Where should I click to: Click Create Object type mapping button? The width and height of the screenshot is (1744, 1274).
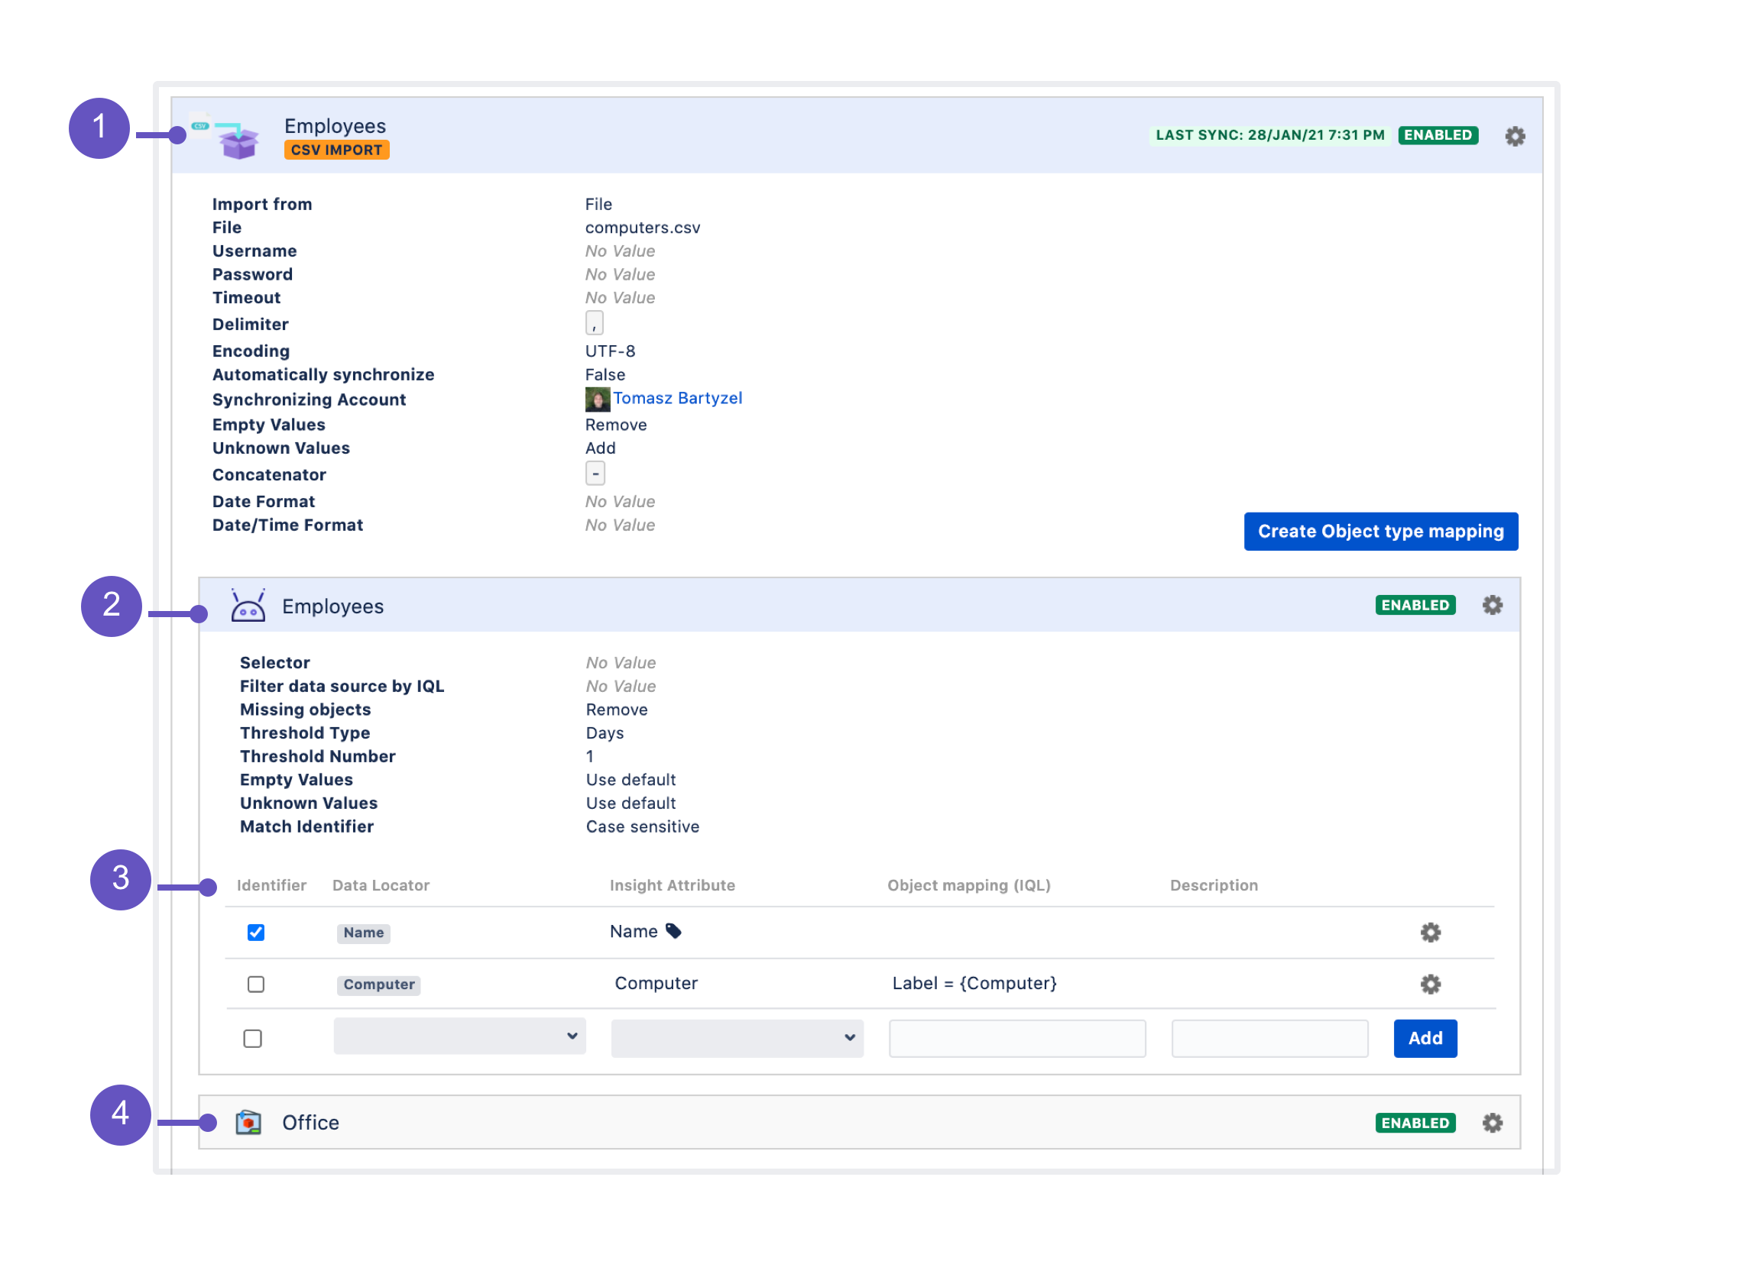1379,532
